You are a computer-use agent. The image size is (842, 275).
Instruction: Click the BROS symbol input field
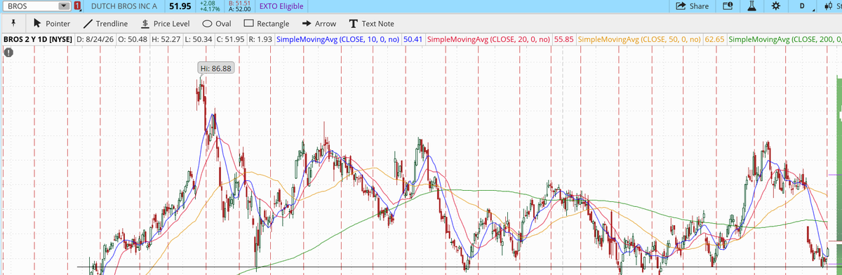pyautogui.click(x=30, y=6)
